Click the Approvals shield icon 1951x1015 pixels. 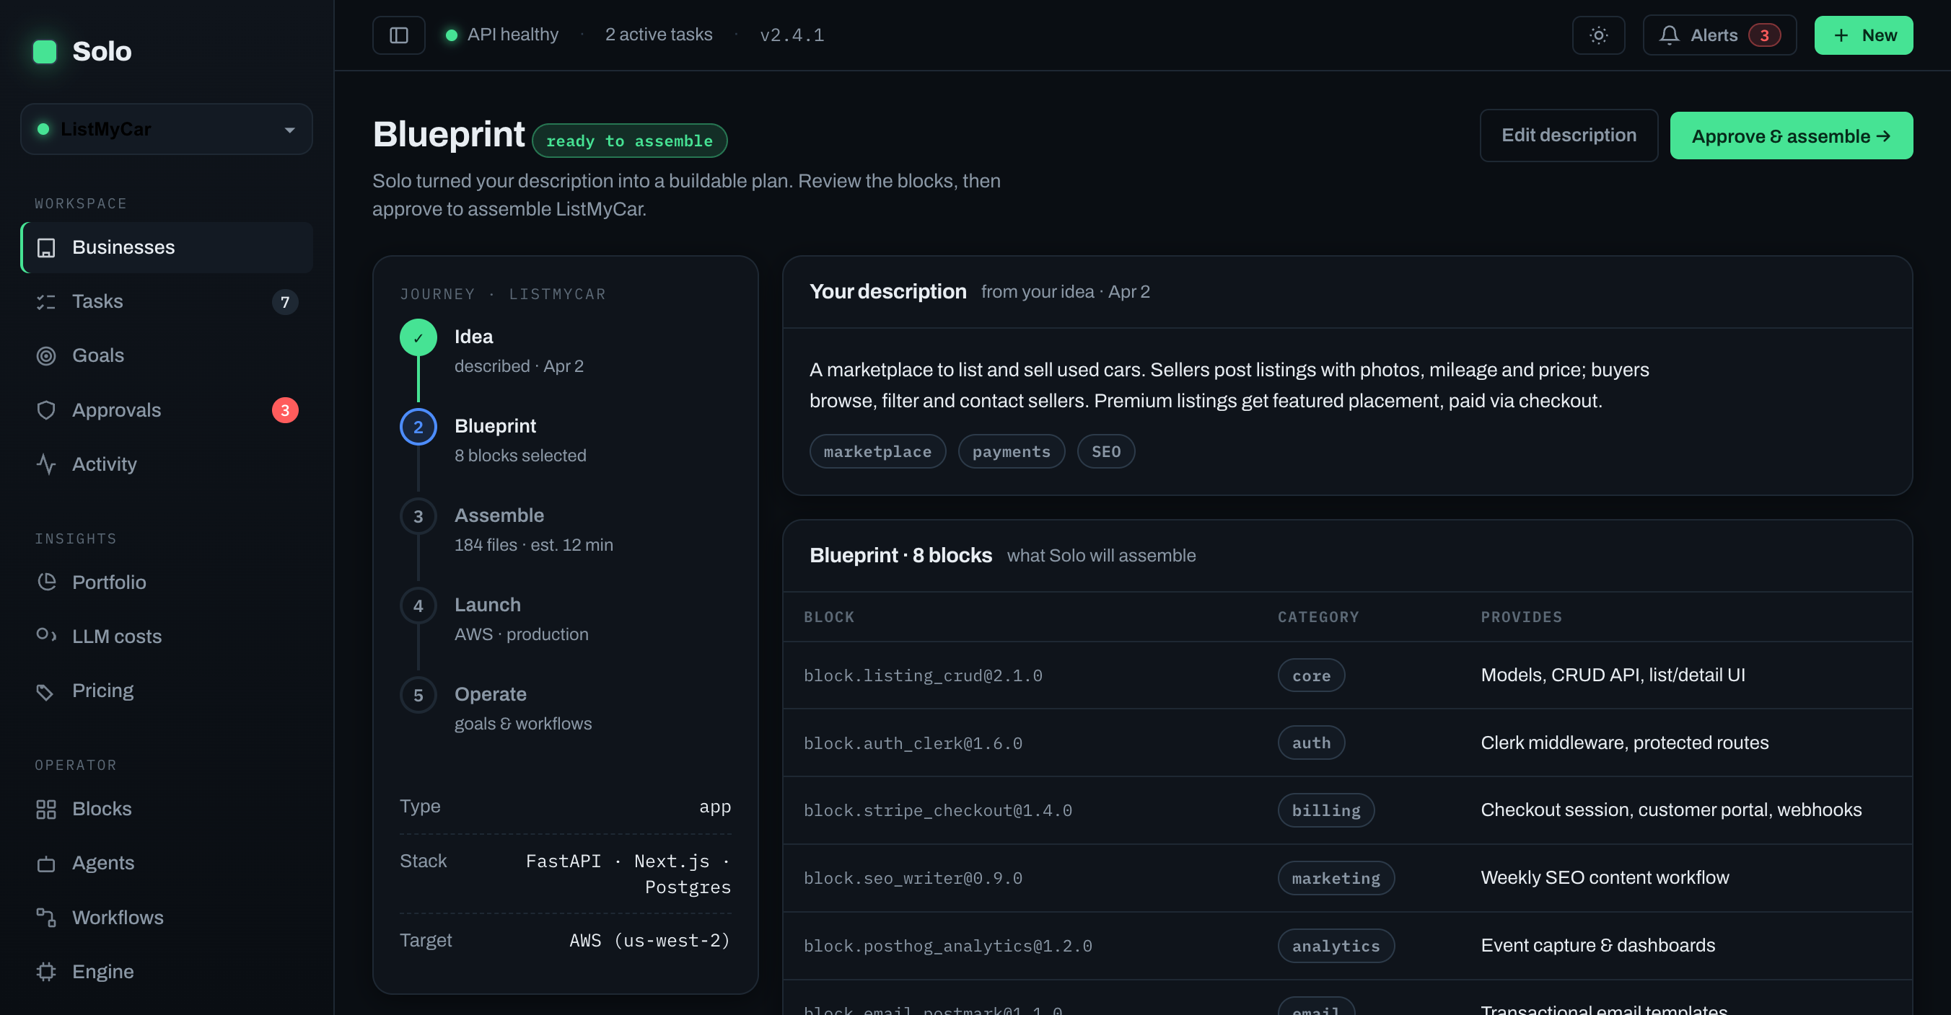[46, 410]
